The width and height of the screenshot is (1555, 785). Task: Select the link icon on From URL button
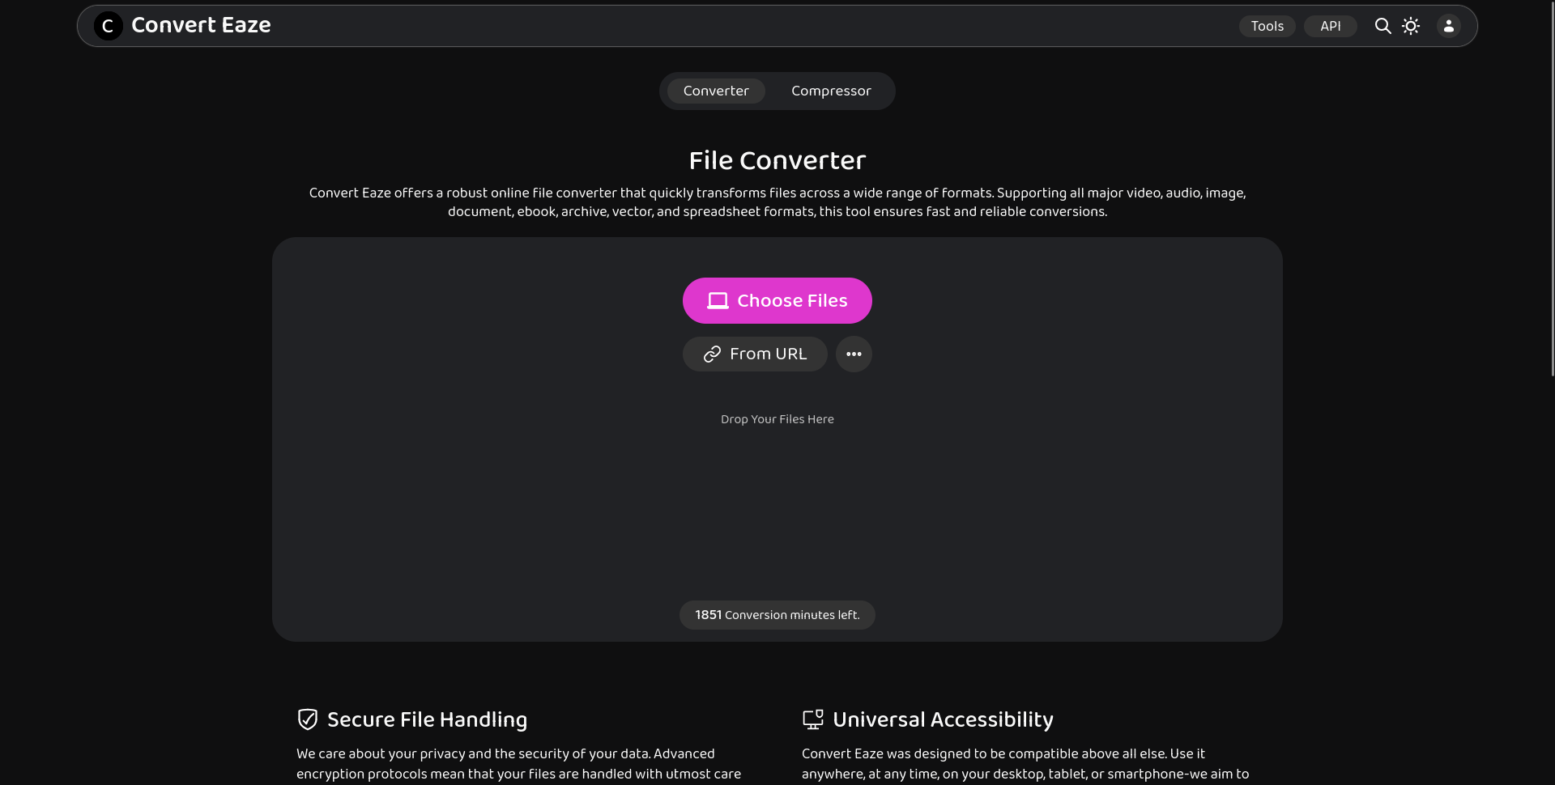[x=713, y=354]
